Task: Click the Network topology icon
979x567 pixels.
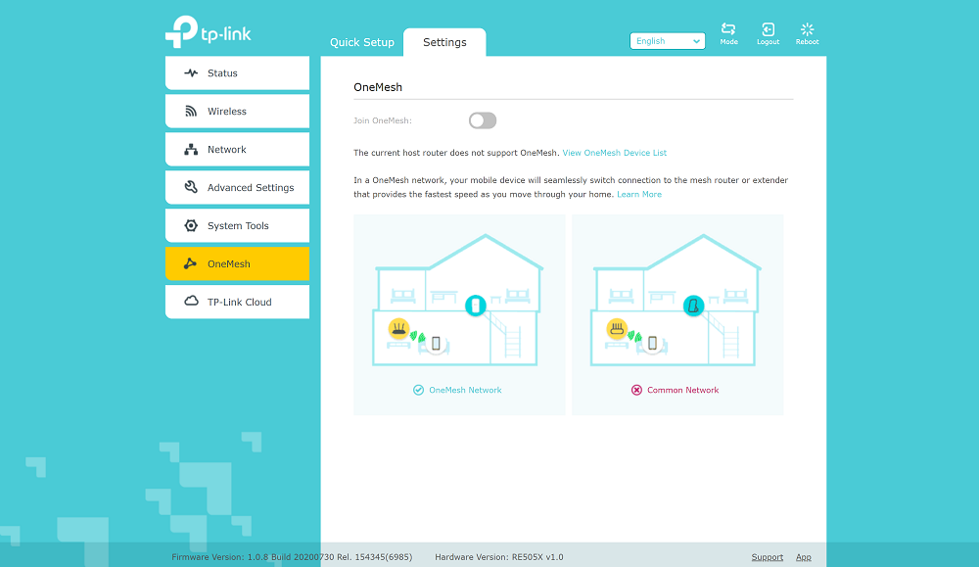Action: click(191, 149)
